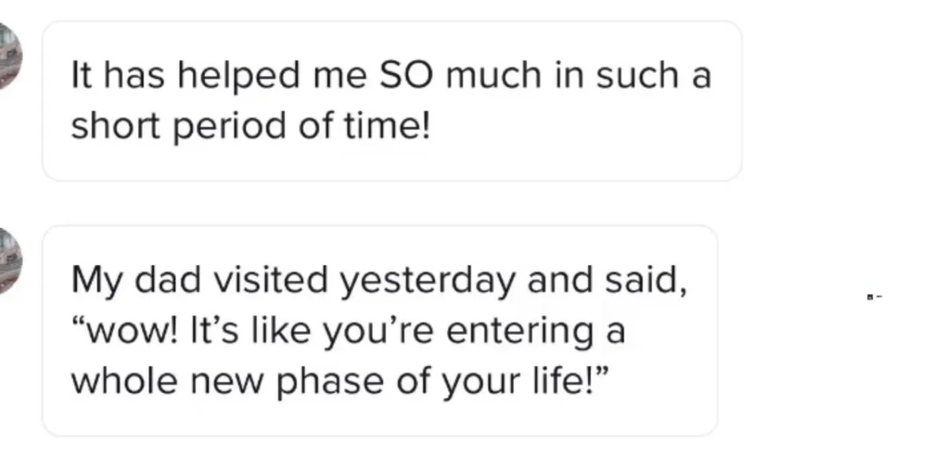Click the text "short period of time!"

pyautogui.click(x=251, y=125)
